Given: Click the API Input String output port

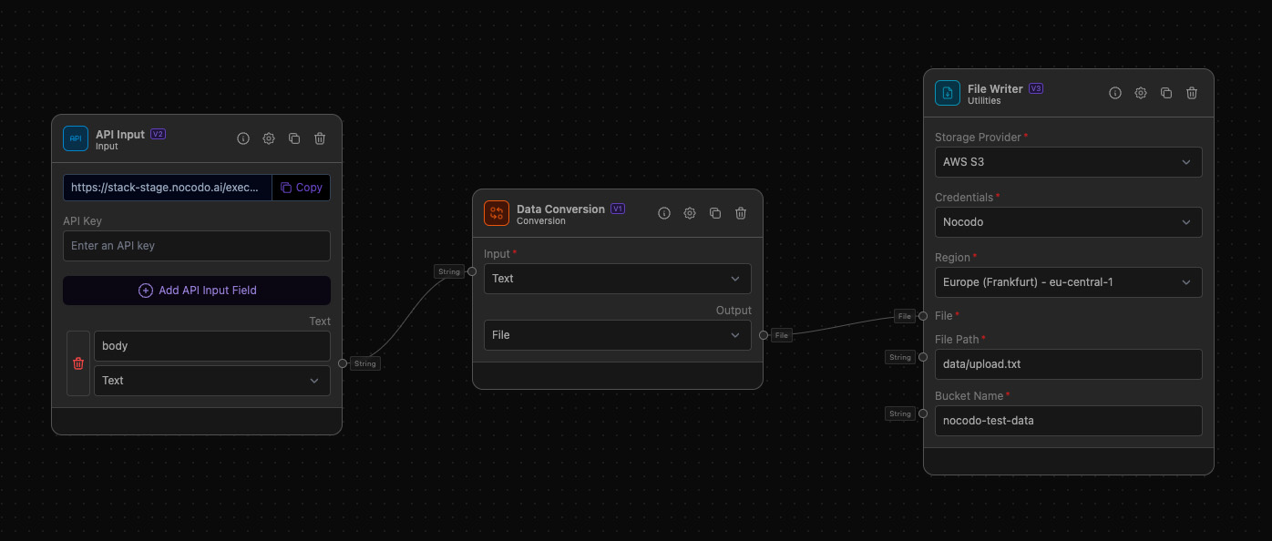Looking at the screenshot, I should (343, 363).
